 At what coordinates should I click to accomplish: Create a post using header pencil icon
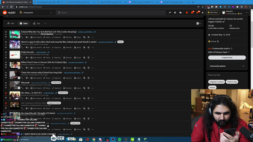click(203, 13)
